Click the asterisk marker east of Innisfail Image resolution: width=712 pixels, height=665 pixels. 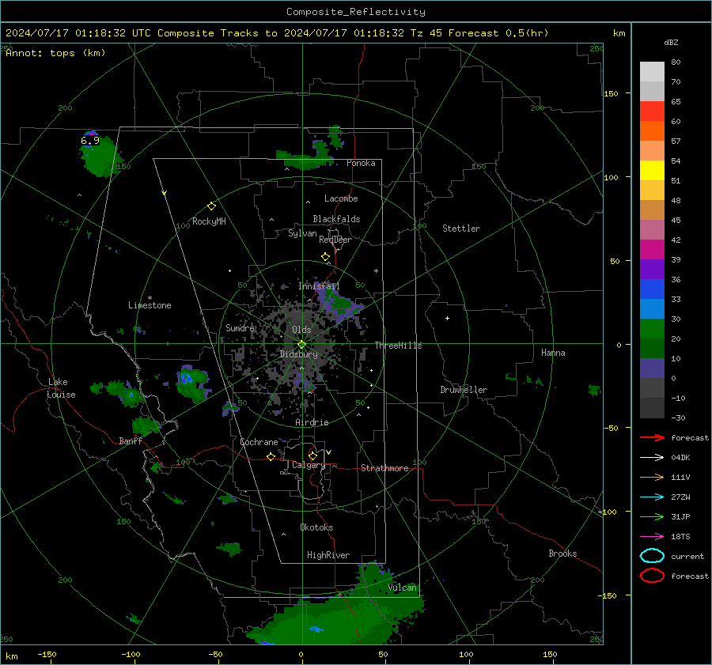[x=376, y=271]
